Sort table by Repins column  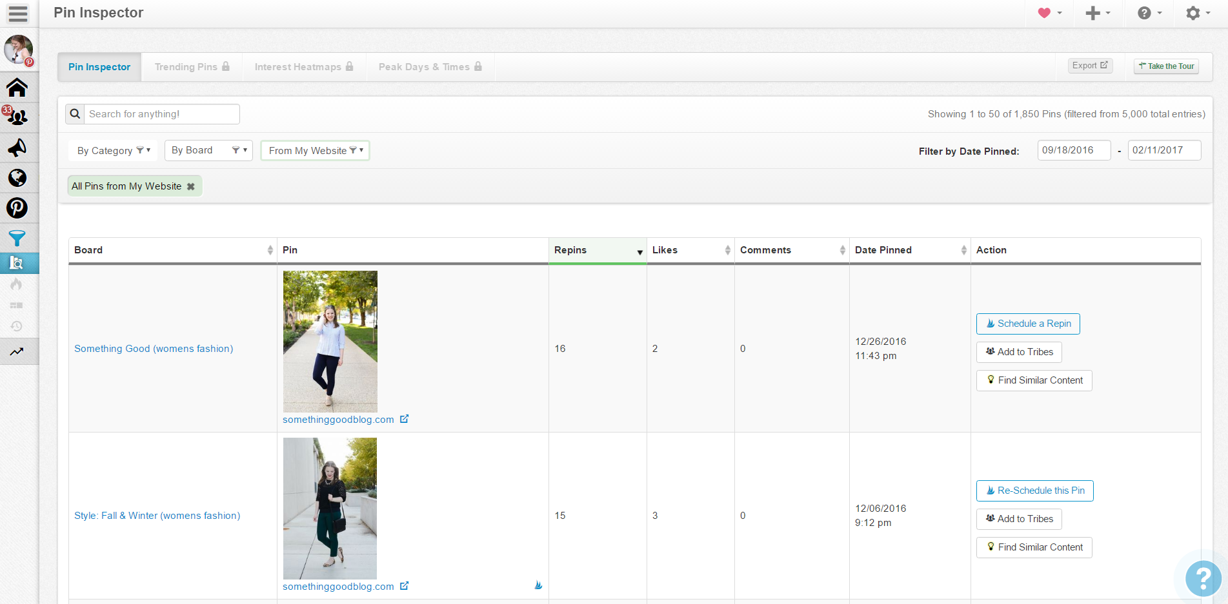[x=598, y=250]
